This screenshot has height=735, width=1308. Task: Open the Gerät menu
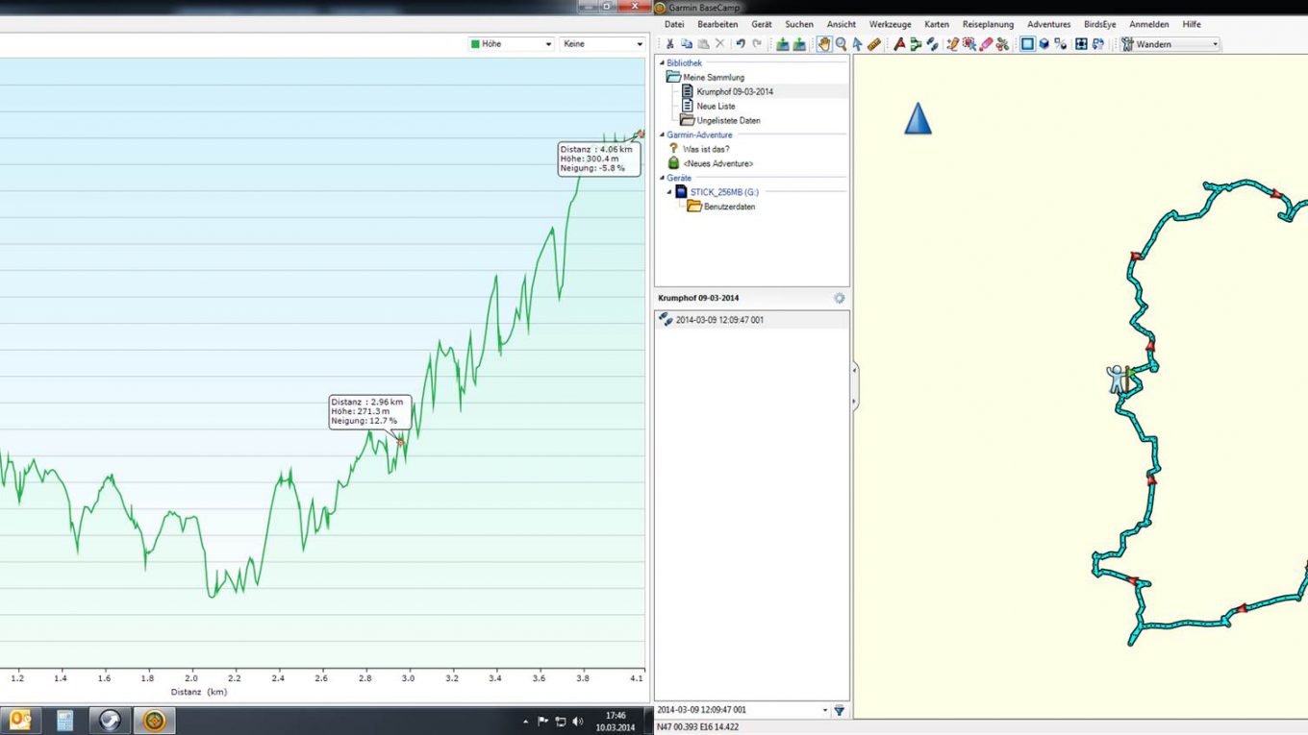click(x=762, y=24)
